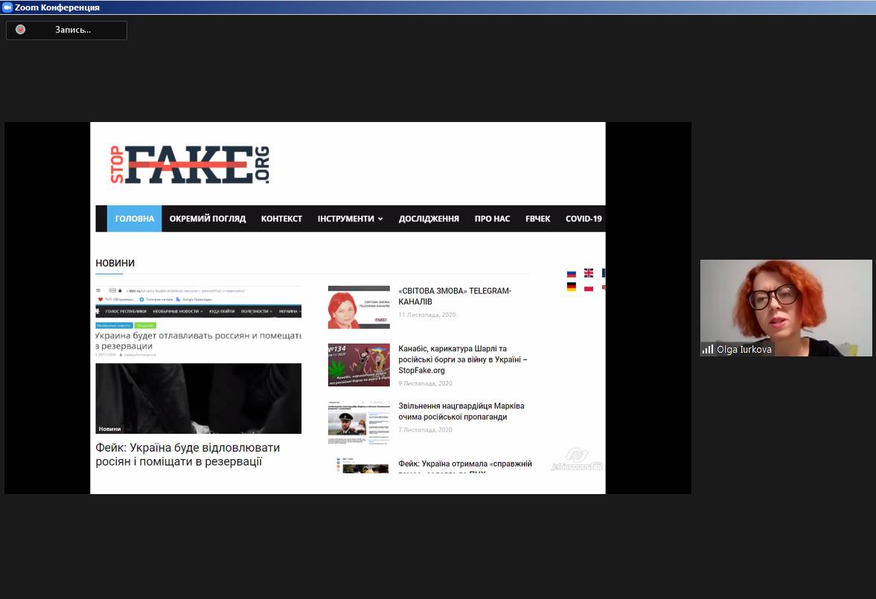
Task: Open the COVID-19 navigation item
Action: coord(584,219)
